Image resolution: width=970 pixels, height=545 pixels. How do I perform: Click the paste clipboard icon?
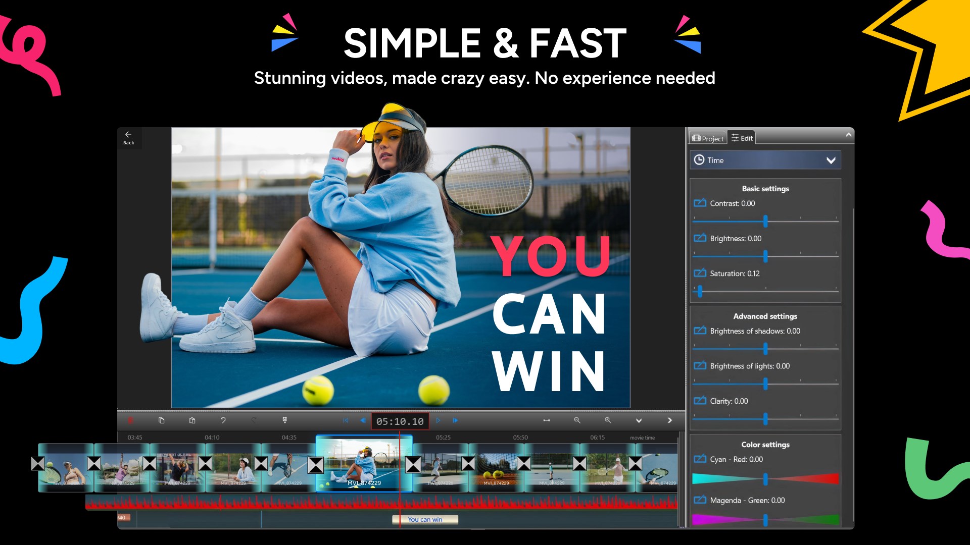click(x=192, y=420)
